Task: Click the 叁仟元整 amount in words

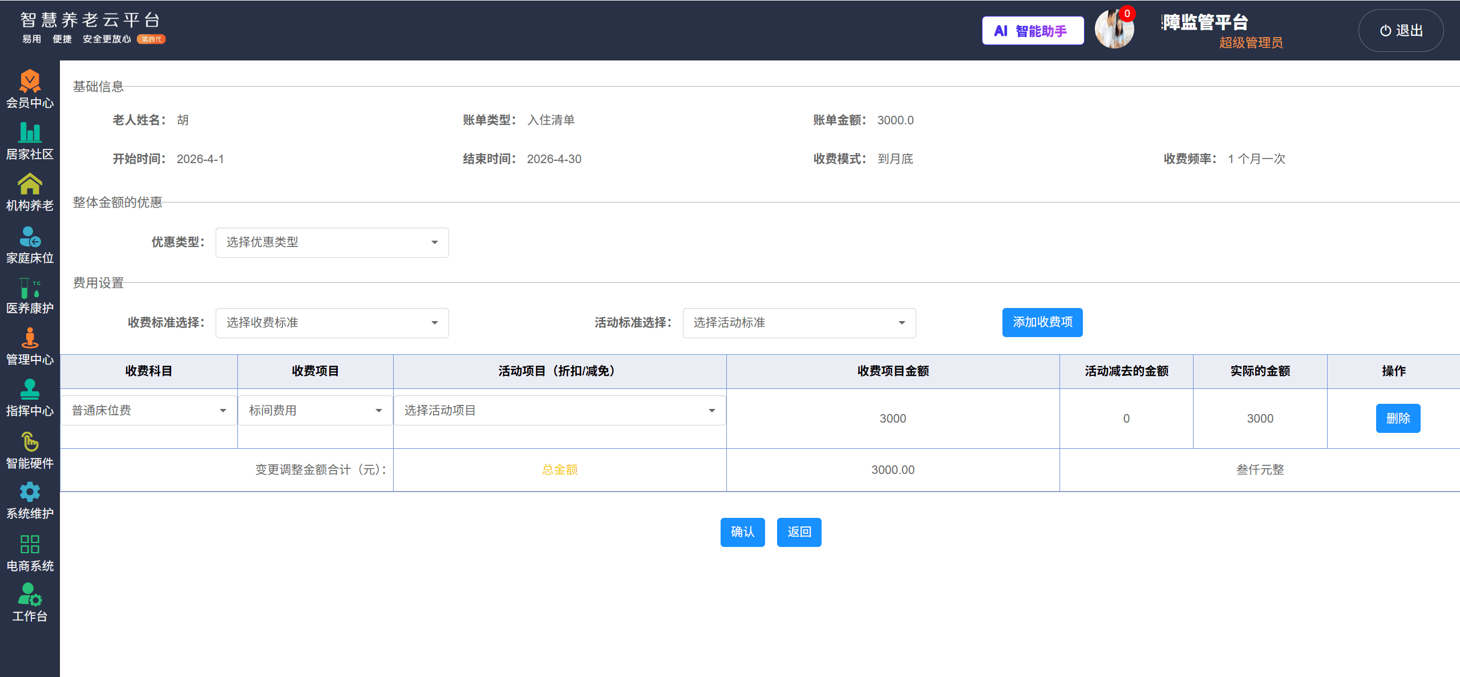Action: pyautogui.click(x=1260, y=470)
